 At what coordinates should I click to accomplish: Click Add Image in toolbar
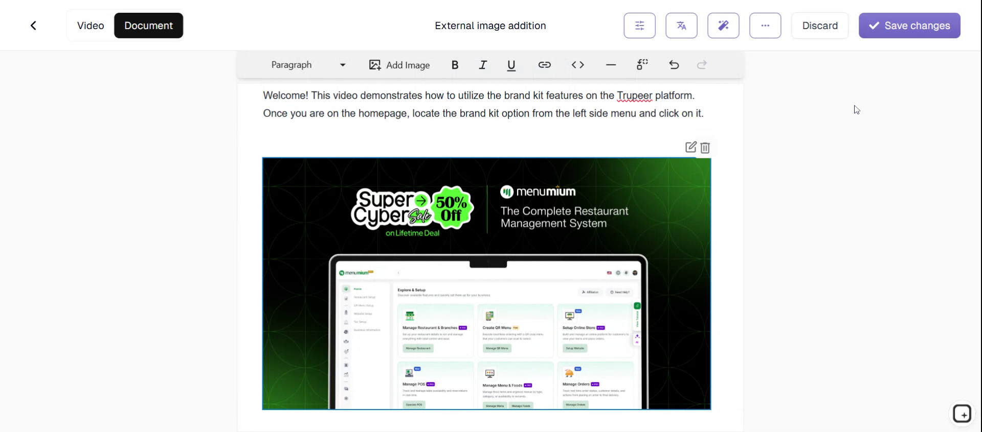point(399,65)
